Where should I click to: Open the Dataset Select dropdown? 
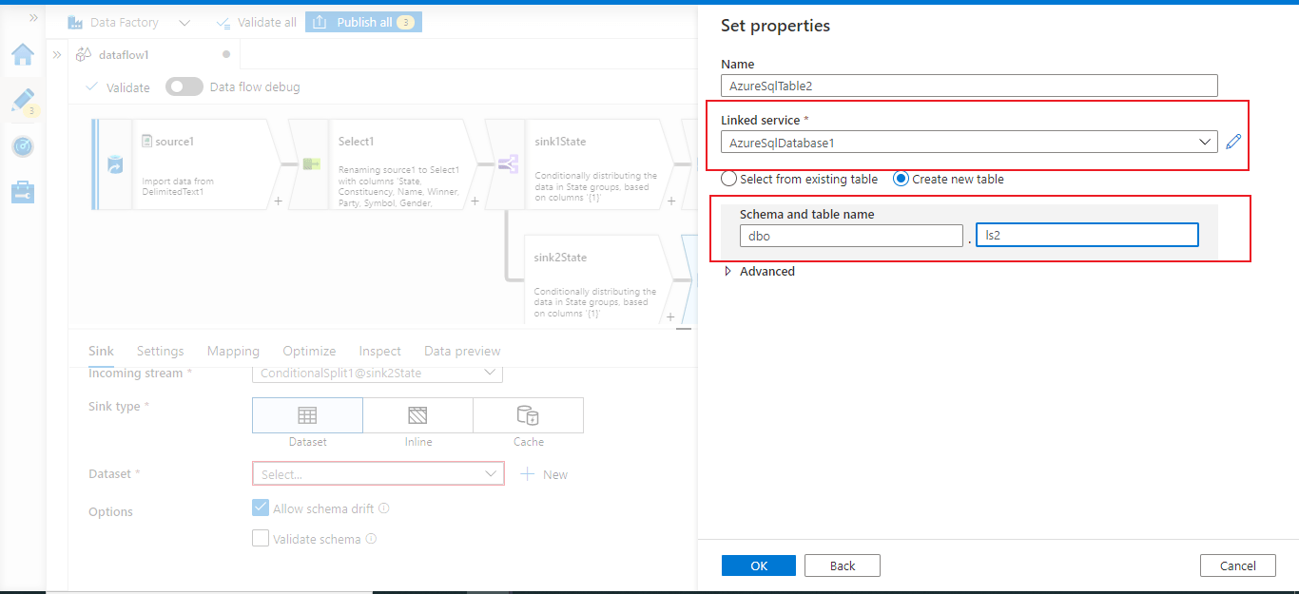(378, 473)
